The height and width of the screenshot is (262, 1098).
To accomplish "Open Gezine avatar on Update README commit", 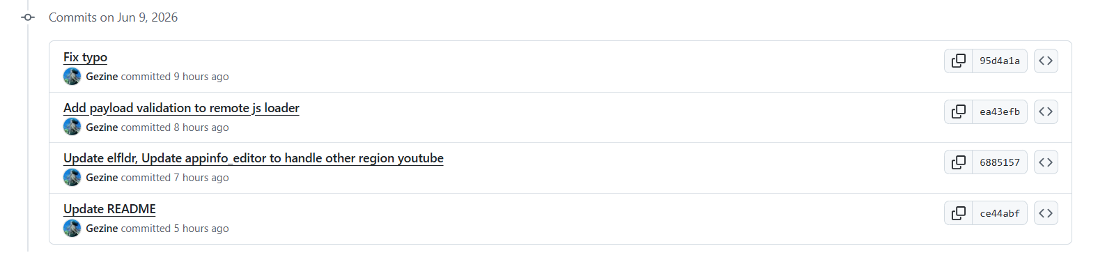I will 72,229.
